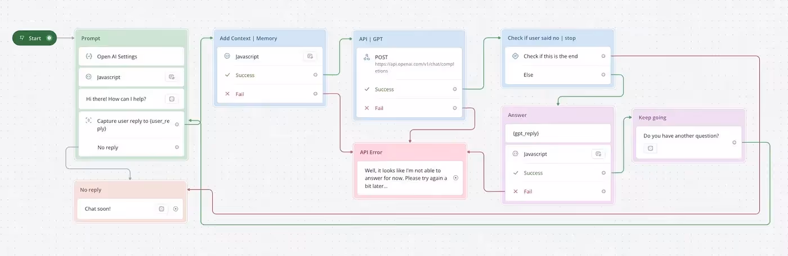Select the API GPT Fail output port
The image size is (788, 256).
[455, 108]
